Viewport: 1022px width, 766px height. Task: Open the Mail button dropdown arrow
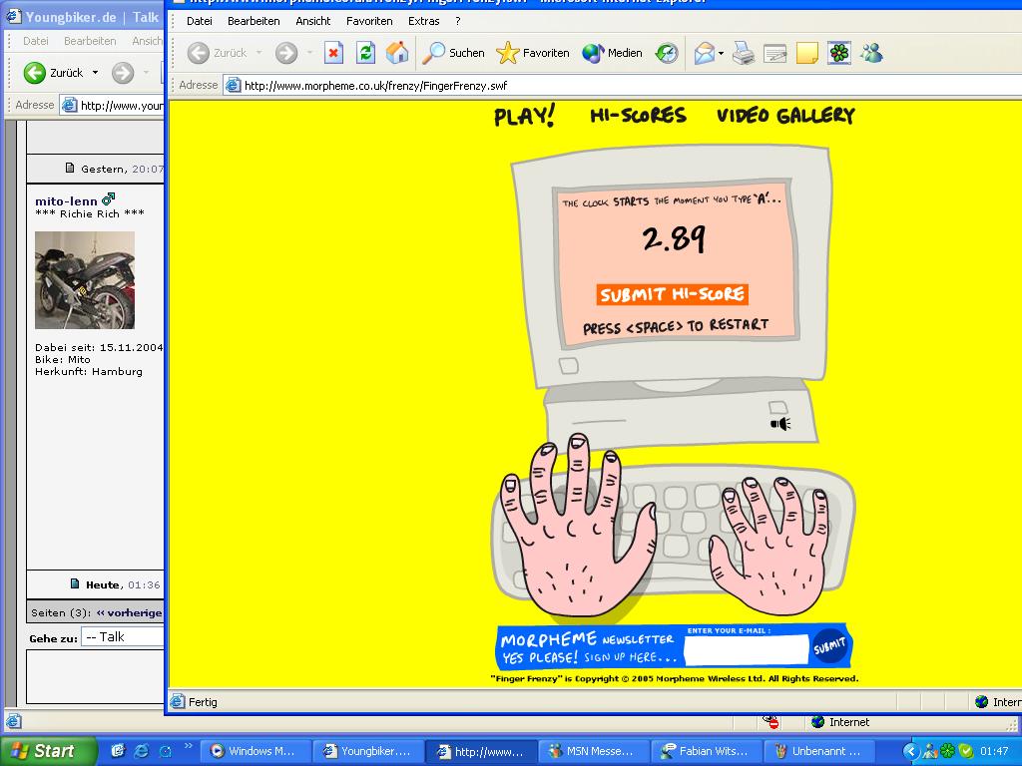click(x=721, y=53)
